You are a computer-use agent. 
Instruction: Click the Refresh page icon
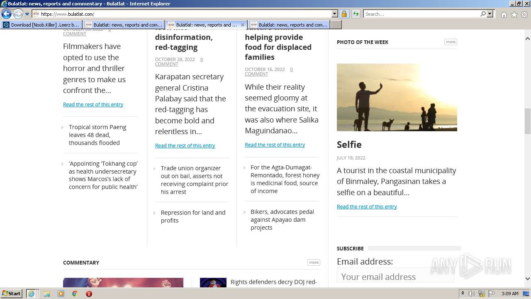(356, 14)
